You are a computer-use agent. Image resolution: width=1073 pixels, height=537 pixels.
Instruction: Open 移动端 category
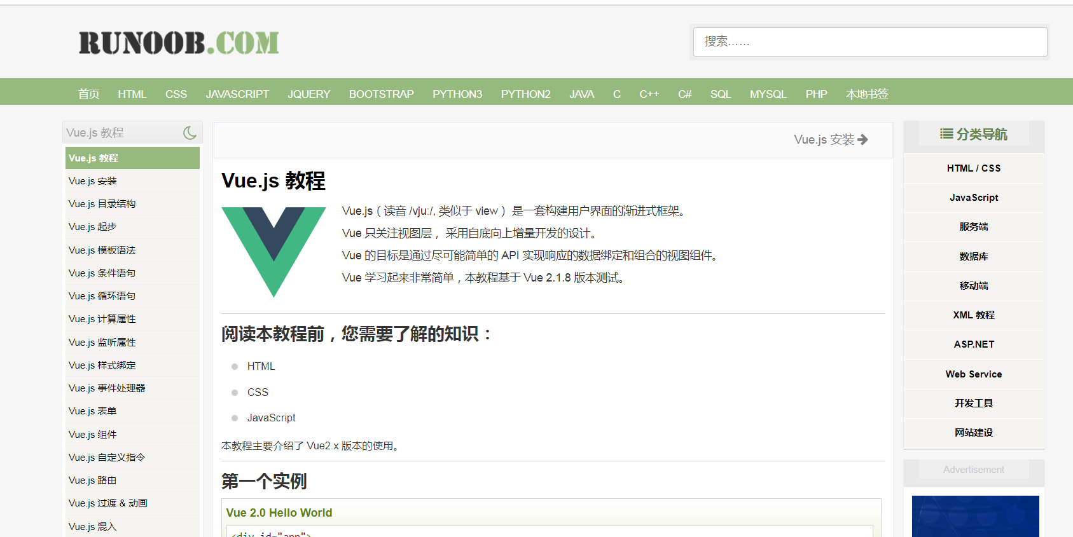coord(974,286)
